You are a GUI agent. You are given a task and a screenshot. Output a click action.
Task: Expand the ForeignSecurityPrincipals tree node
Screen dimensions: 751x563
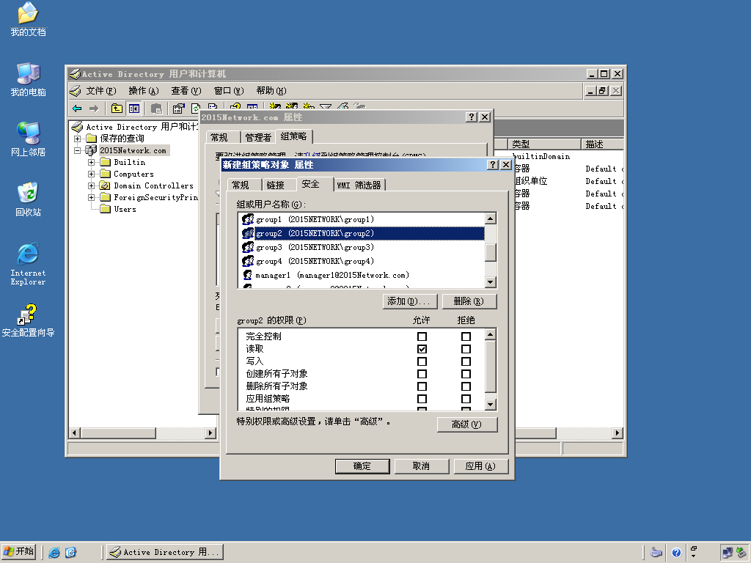click(x=91, y=197)
